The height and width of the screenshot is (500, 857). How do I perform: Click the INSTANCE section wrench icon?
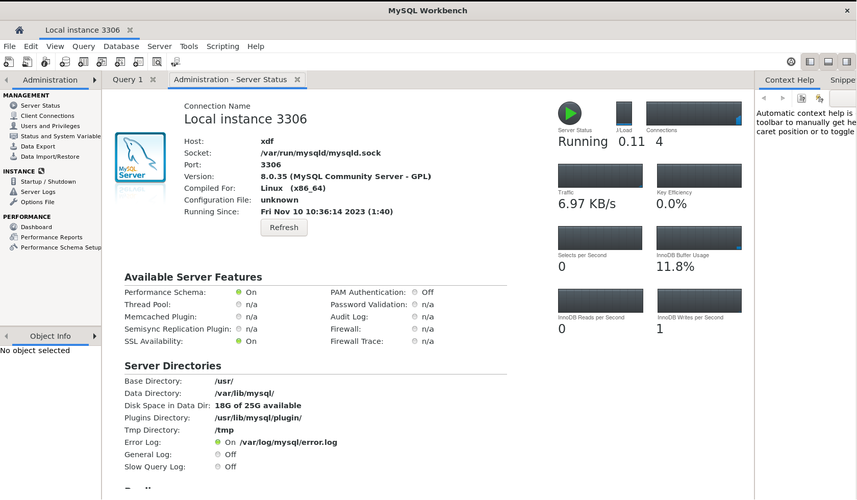coord(41,171)
